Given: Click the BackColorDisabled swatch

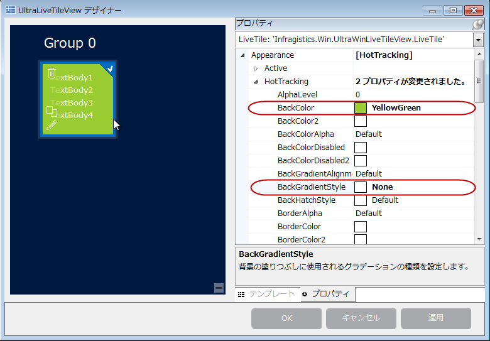Looking at the screenshot, I should pyautogui.click(x=361, y=148).
